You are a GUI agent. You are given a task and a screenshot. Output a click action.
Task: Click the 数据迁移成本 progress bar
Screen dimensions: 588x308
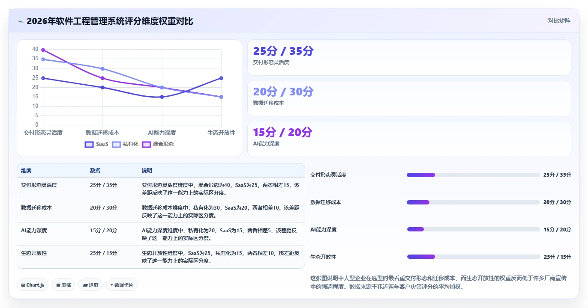pyautogui.click(x=473, y=202)
